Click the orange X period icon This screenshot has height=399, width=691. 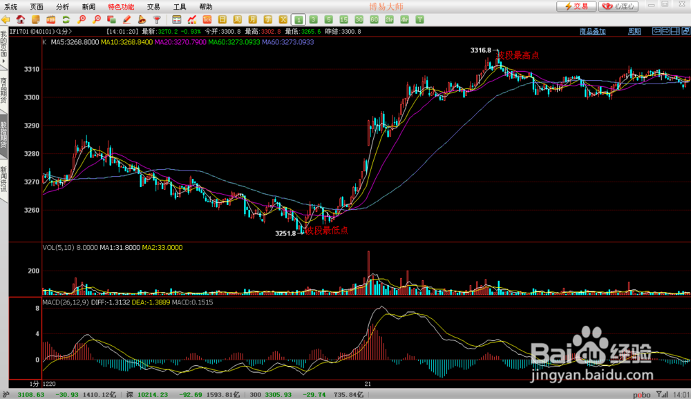point(283,19)
